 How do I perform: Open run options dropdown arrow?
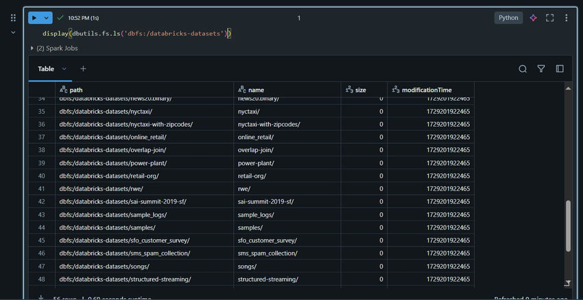click(47, 18)
